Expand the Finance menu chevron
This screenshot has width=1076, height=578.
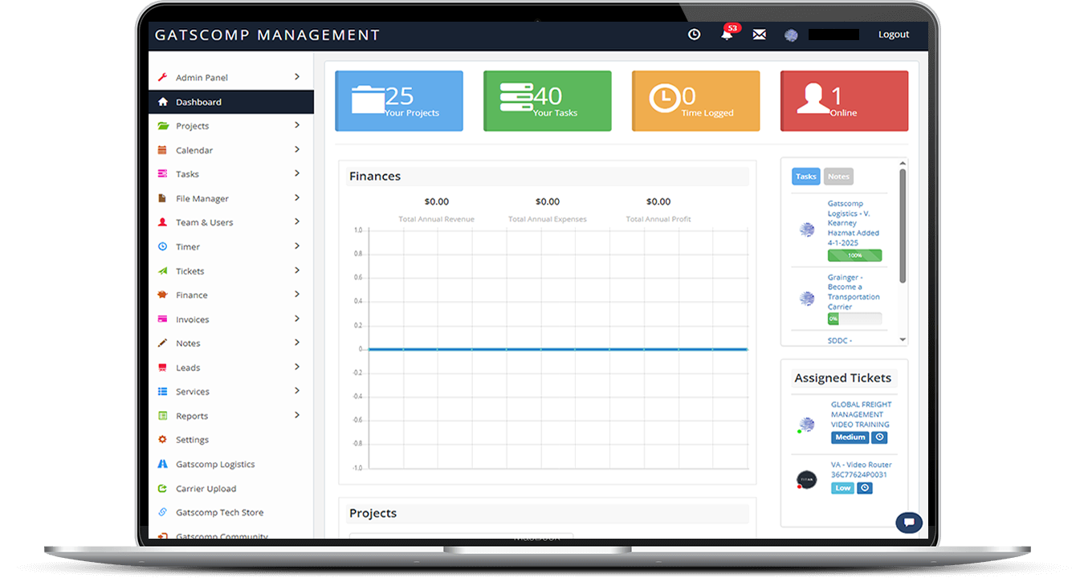pyautogui.click(x=296, y=295)
